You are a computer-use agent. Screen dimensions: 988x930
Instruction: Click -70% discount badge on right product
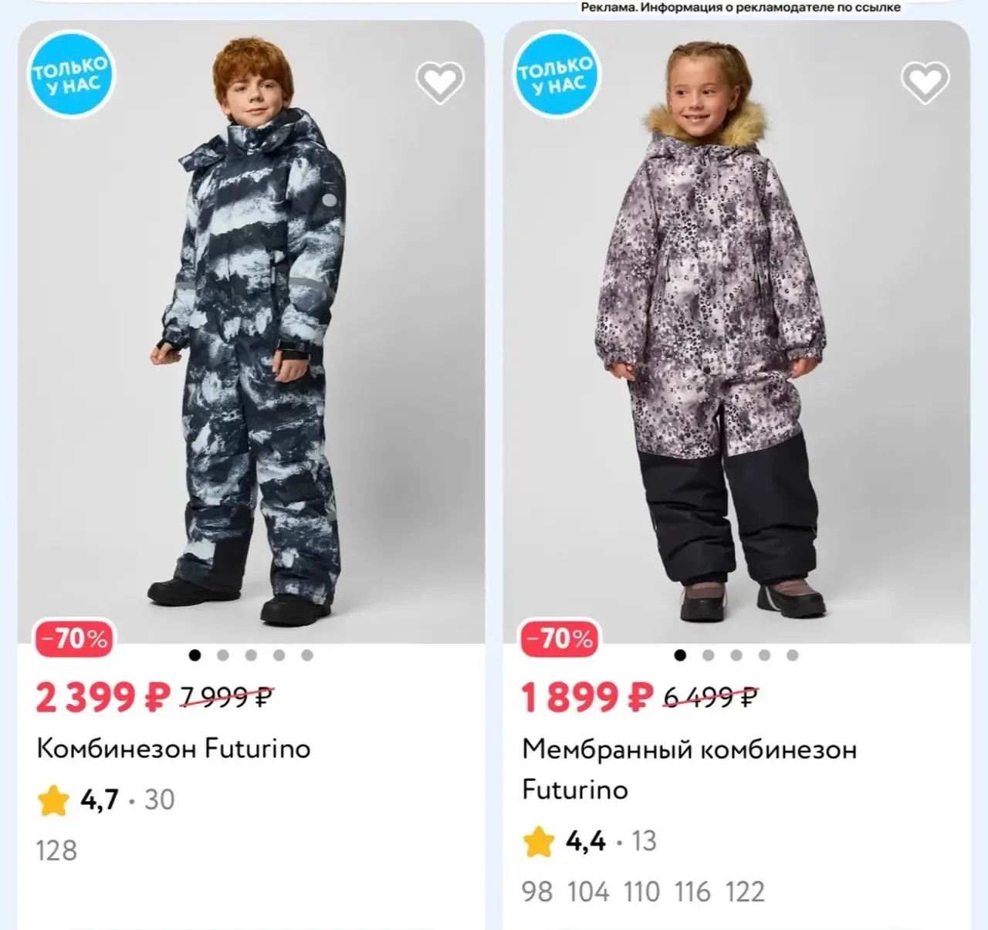pos(560,639)
